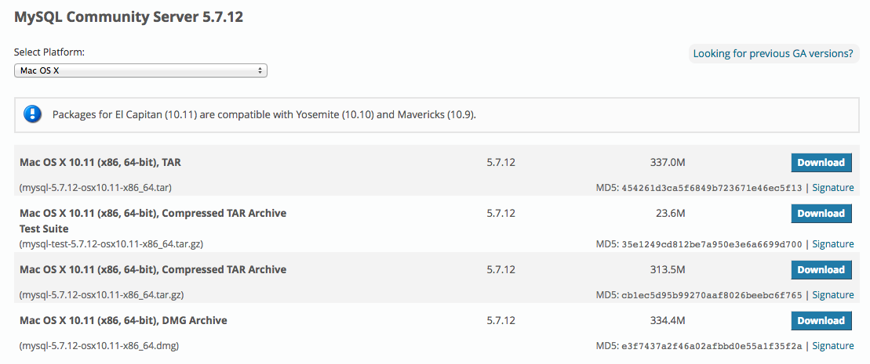
Task: Click the El Capitan compatibility notice text
Action: (264, 115)
